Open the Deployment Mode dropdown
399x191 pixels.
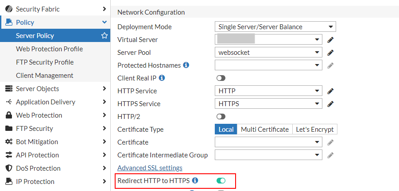[275, 27]
